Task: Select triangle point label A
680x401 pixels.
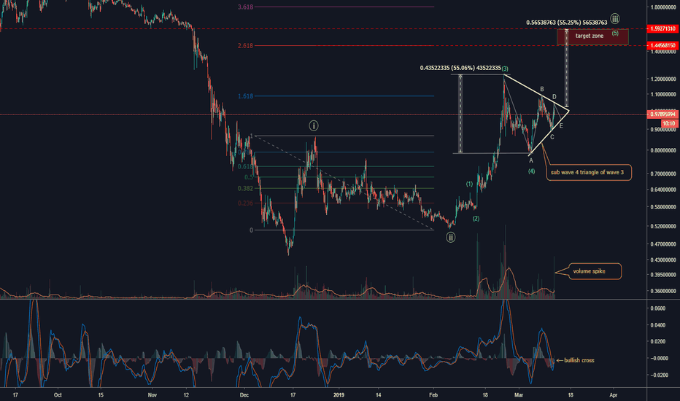Action: point(531,160)
